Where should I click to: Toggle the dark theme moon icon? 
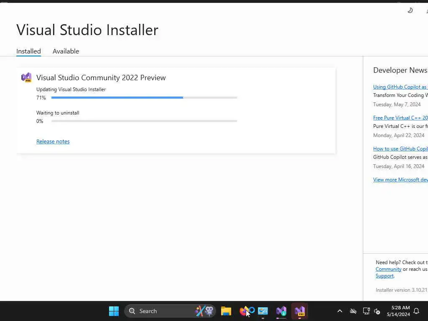coord(410,10)
